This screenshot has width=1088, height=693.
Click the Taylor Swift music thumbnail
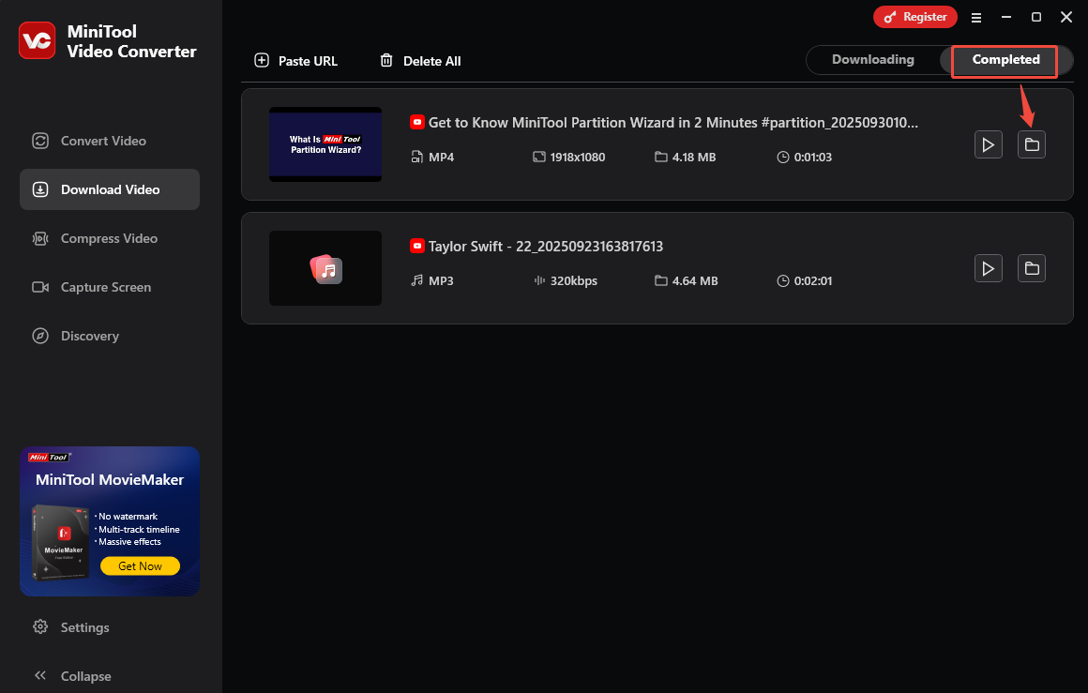tap(325, 268)
